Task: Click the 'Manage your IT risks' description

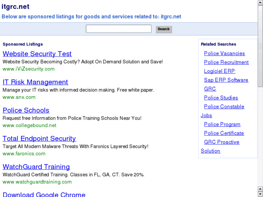Action: (78, 90)
